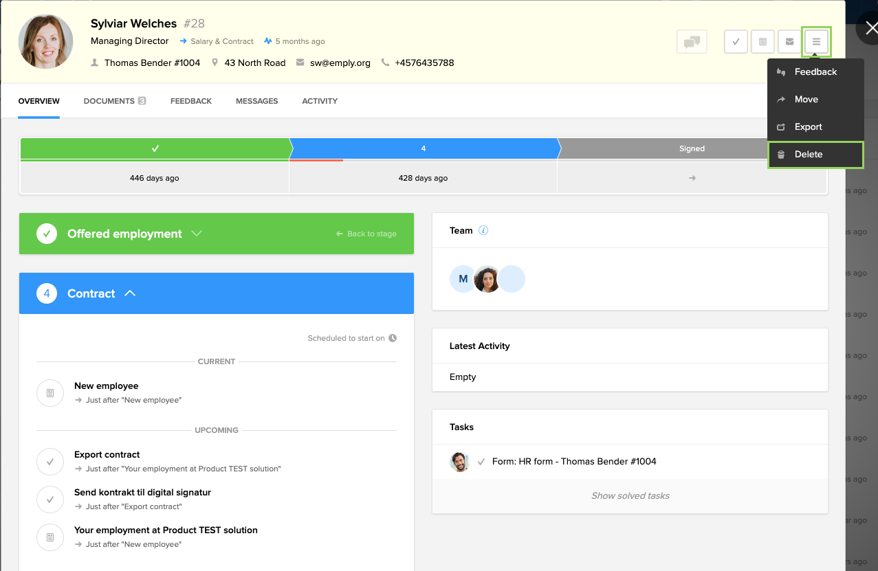Open the hamburger menu icon button

click(x=816, y=42)
